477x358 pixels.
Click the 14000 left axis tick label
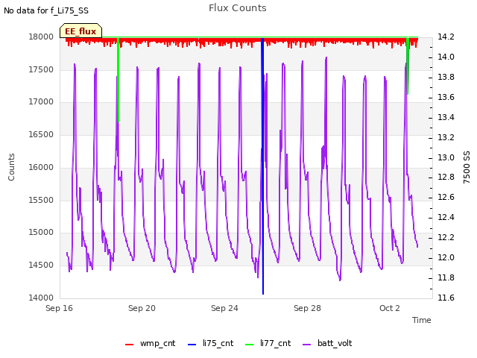pos(41,298)
